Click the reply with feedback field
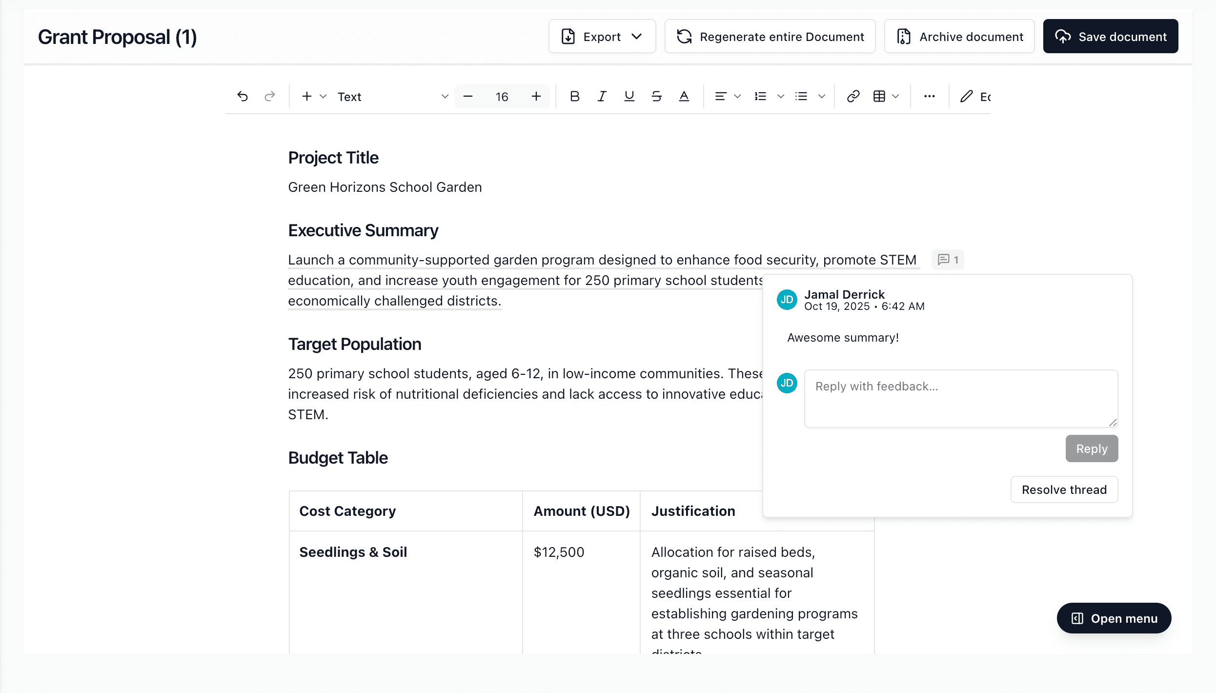This screenshot has width=1216, height=693. point(960,398)
